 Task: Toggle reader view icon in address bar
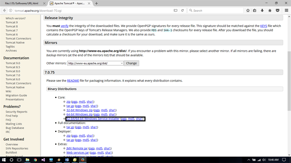click(x=175, y=10)
